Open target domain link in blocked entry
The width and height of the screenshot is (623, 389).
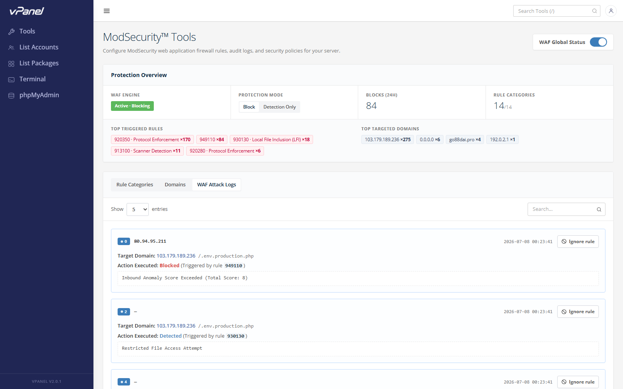tap(176, 256)
